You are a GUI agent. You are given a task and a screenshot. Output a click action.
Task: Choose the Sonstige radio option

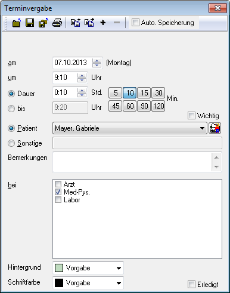click(x=11, y=143)
